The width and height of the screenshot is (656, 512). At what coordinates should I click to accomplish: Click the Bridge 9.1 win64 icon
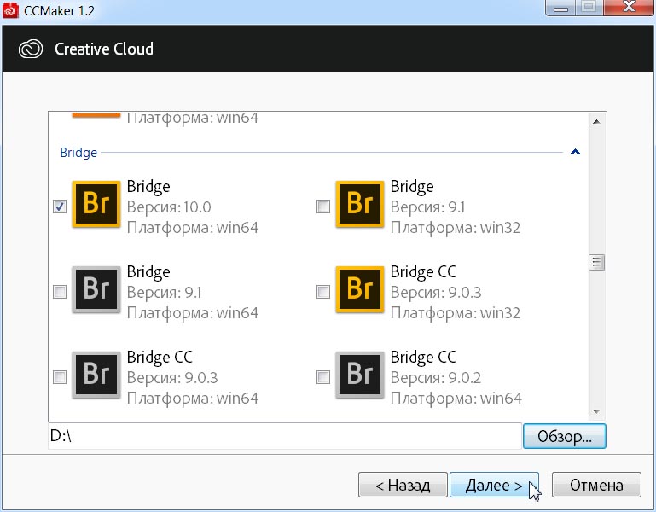[x=96, y=289]
